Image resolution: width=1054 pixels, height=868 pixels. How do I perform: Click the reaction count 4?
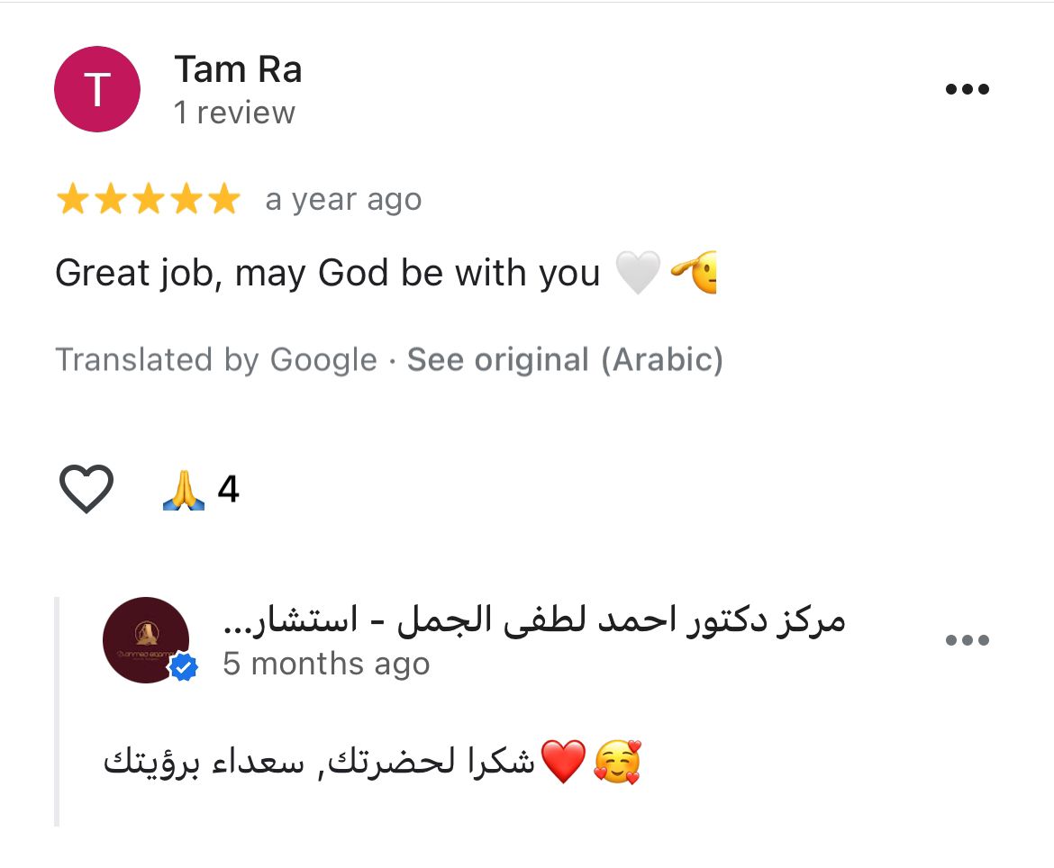228,489
